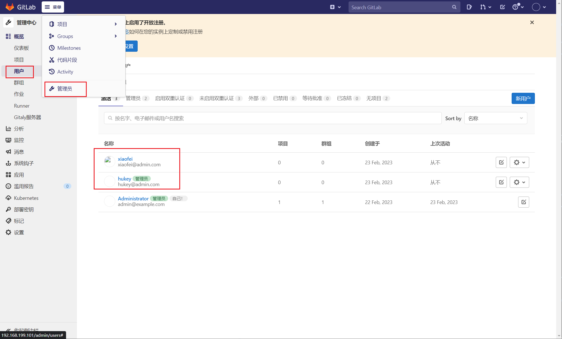Open the Sort by 名称 dropdown

point(496,118)
